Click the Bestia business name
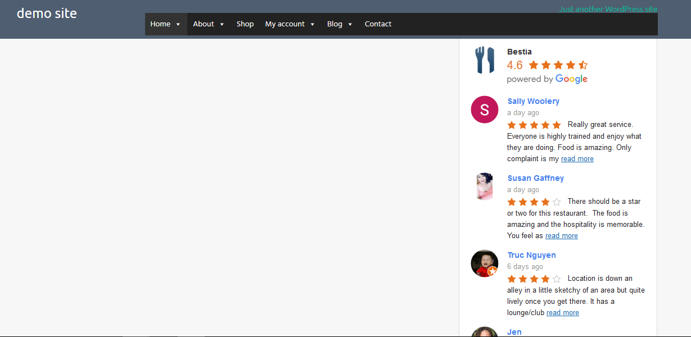Viewport: 691px width, 337px height. coord(520,52)
